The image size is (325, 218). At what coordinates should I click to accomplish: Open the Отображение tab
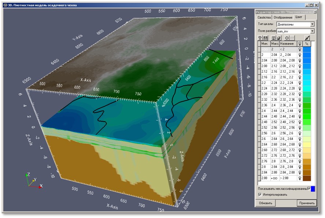click(x=283, y=18)
